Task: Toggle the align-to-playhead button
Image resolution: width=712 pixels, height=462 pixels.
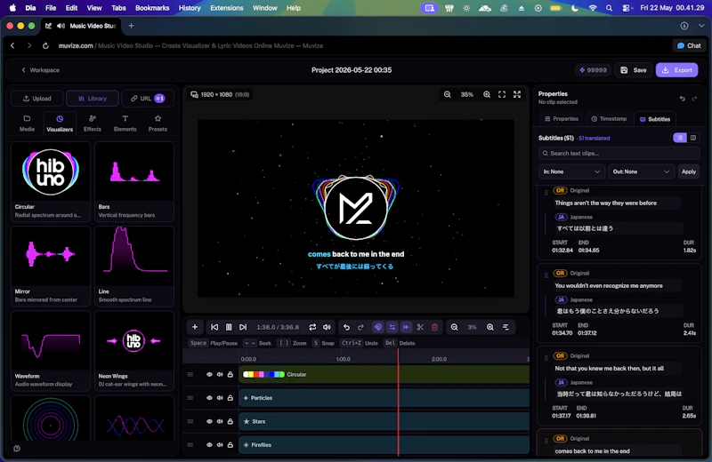Action: click(406, 327)
